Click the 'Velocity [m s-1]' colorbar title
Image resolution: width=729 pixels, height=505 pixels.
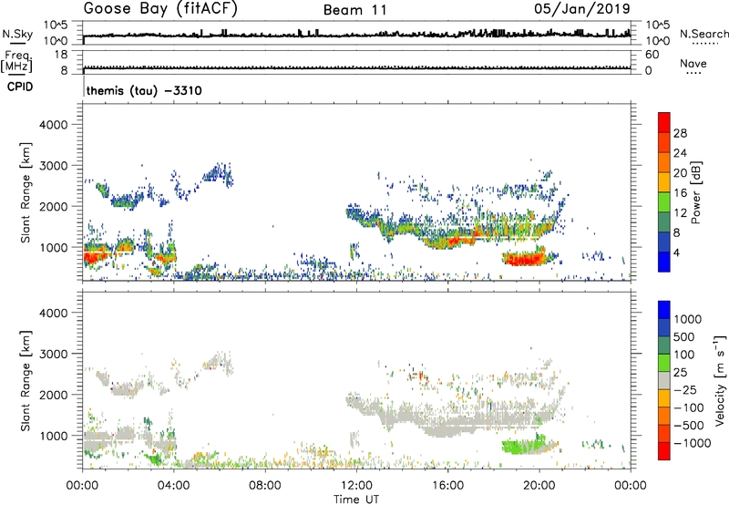click(720, 380)
